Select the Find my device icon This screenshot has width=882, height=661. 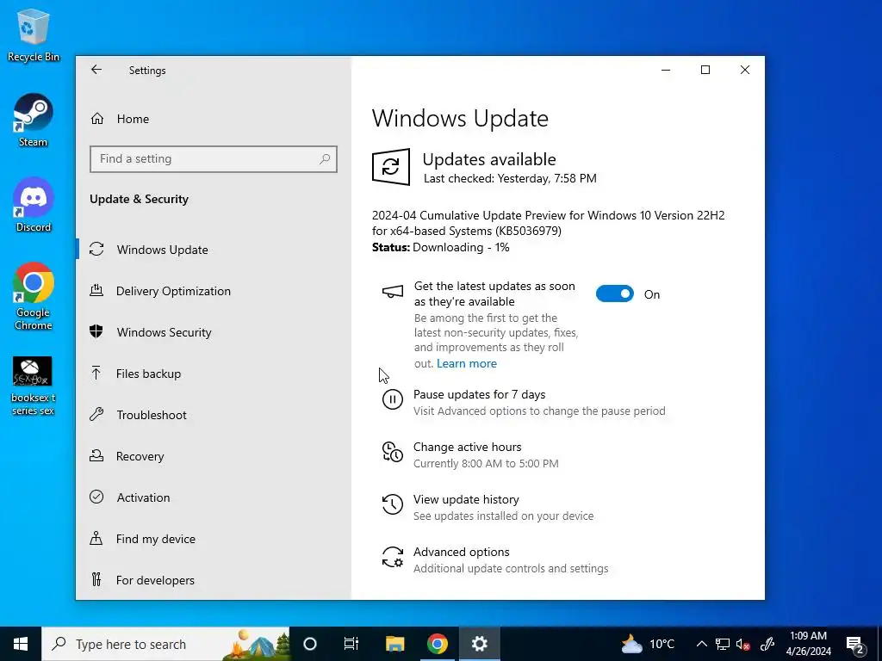[96, 539]
